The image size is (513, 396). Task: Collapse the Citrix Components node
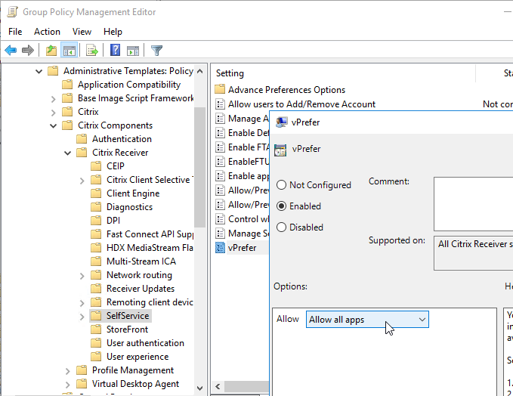pos(54,125)
